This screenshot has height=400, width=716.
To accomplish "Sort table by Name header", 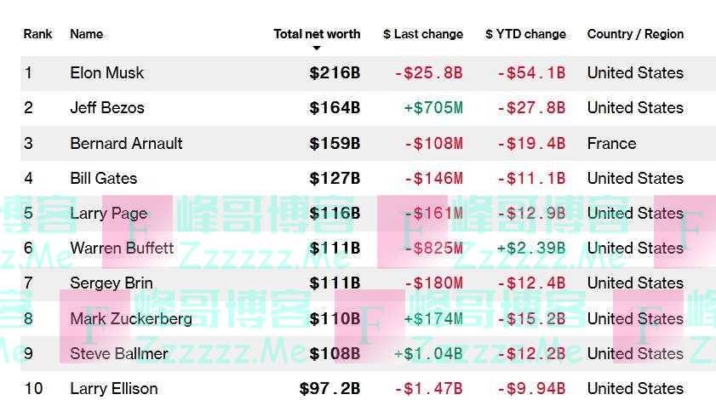I will tap(86, 34).
